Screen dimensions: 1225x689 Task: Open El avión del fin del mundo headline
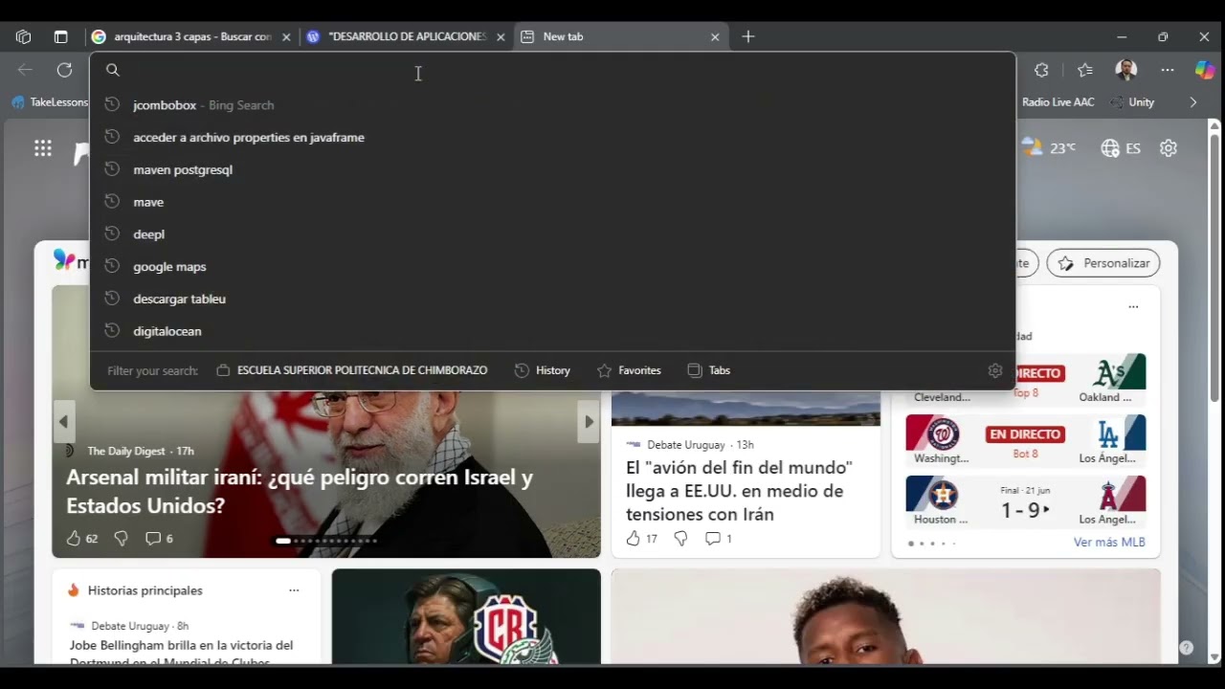739,491
